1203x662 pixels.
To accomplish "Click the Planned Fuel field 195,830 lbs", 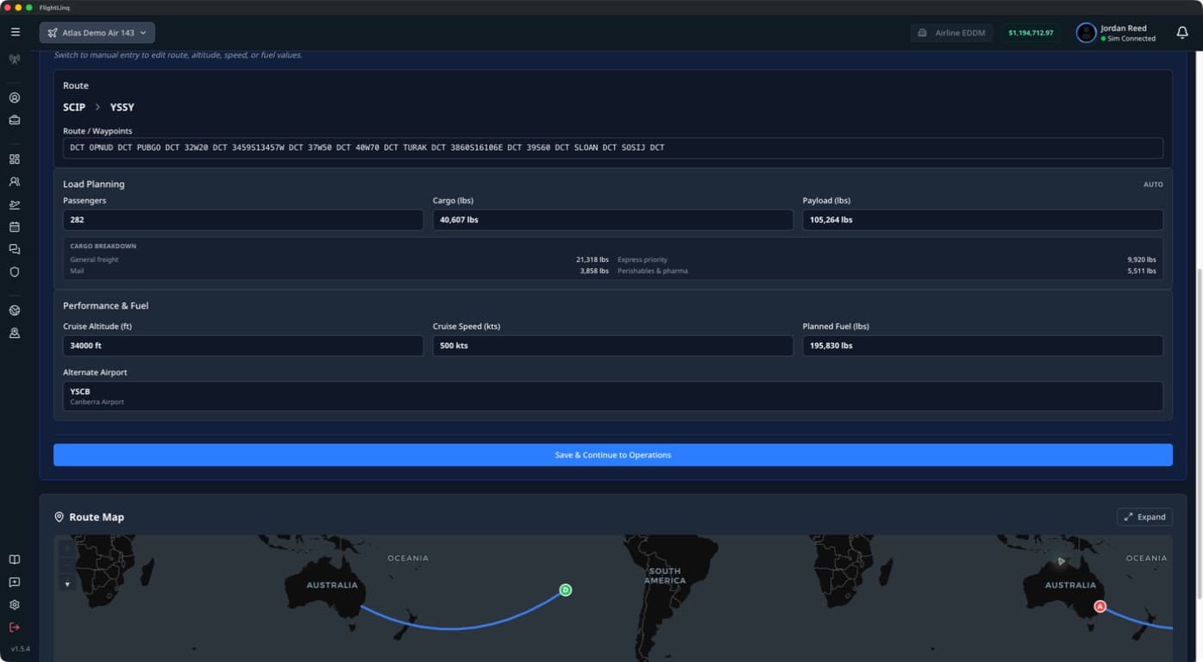I will tap(982, 346).
